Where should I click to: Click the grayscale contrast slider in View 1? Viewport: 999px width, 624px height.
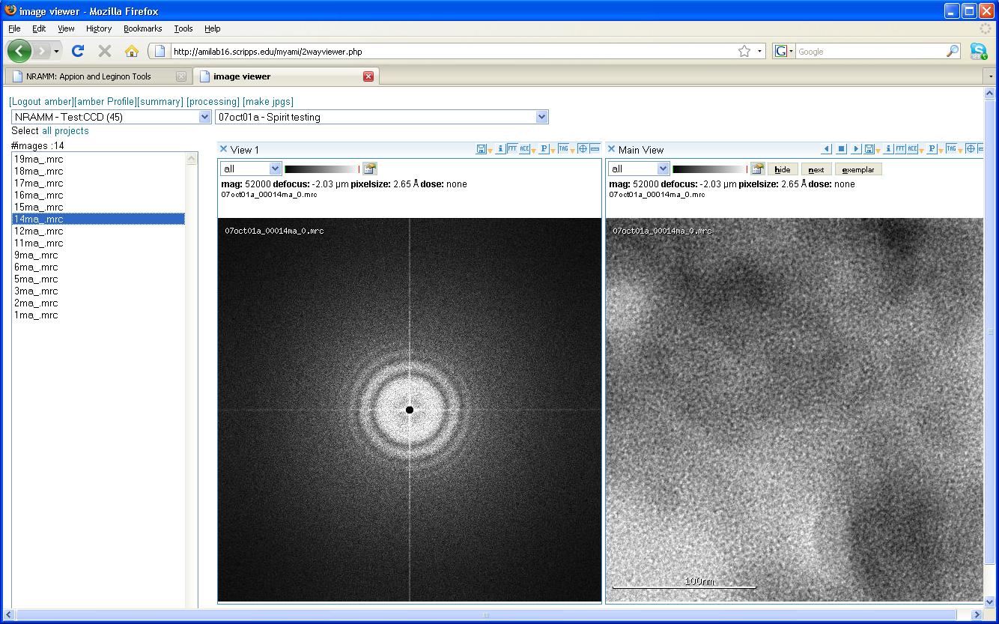[322, 169]
